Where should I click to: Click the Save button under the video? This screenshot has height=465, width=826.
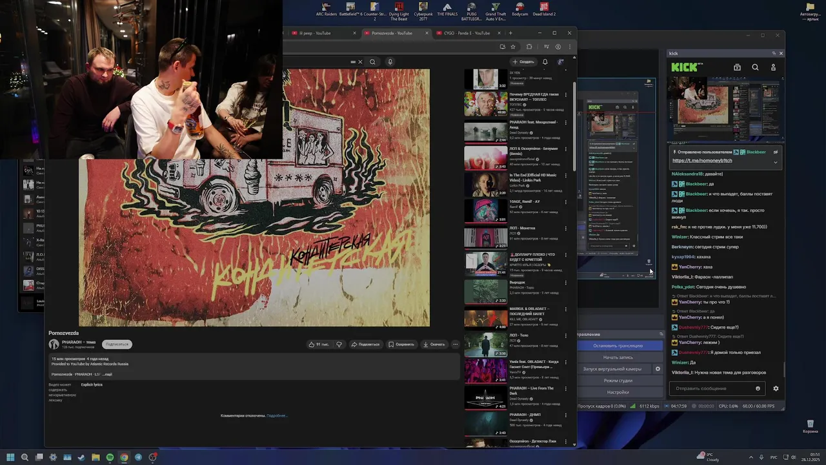401,344
